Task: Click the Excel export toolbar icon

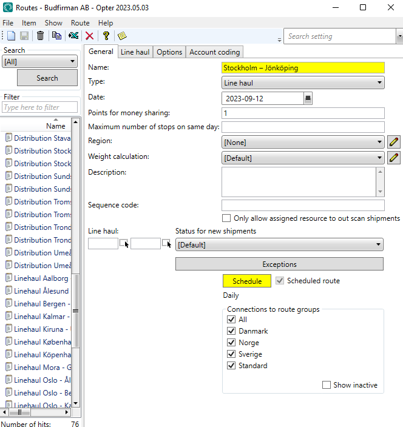Action: (x=73, y=36)
